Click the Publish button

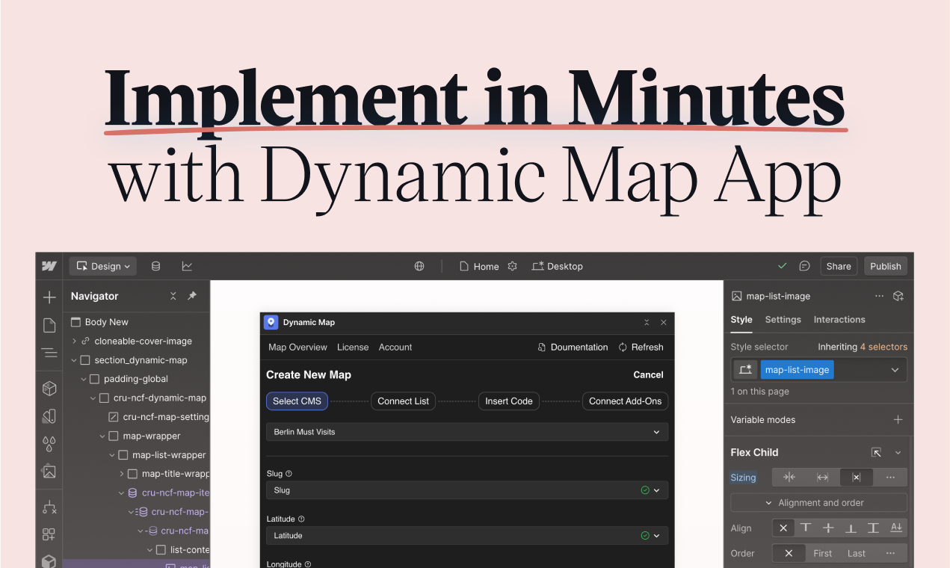886,266
